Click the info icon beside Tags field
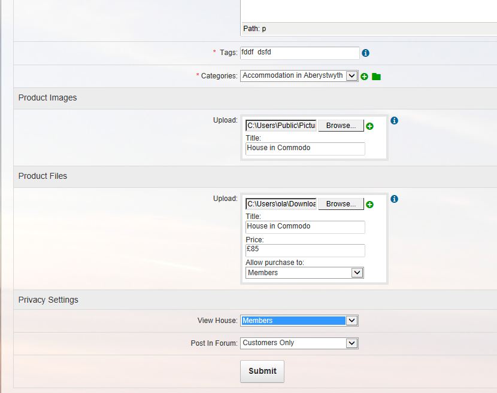Screen dimensions: 497x393 [365, 53]
